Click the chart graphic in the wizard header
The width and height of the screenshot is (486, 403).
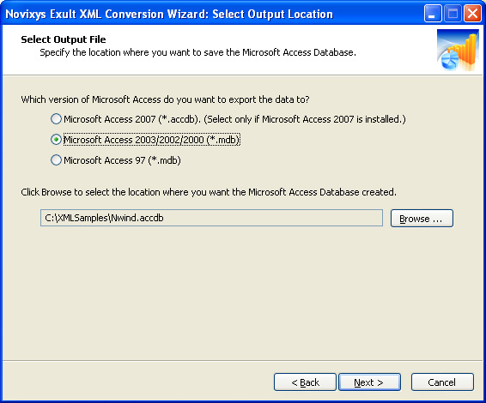coord(458,50)
